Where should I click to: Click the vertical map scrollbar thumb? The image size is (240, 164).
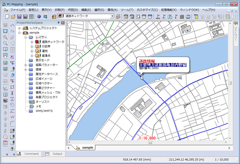(x=230, y=83)
